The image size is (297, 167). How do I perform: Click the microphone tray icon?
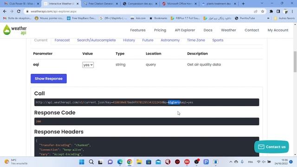[x=242, y=162]
